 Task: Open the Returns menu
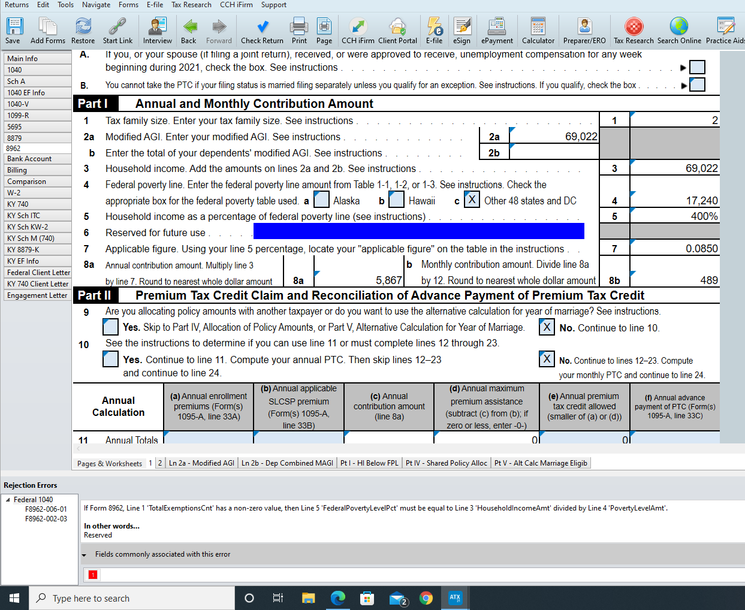pos(17,5)
